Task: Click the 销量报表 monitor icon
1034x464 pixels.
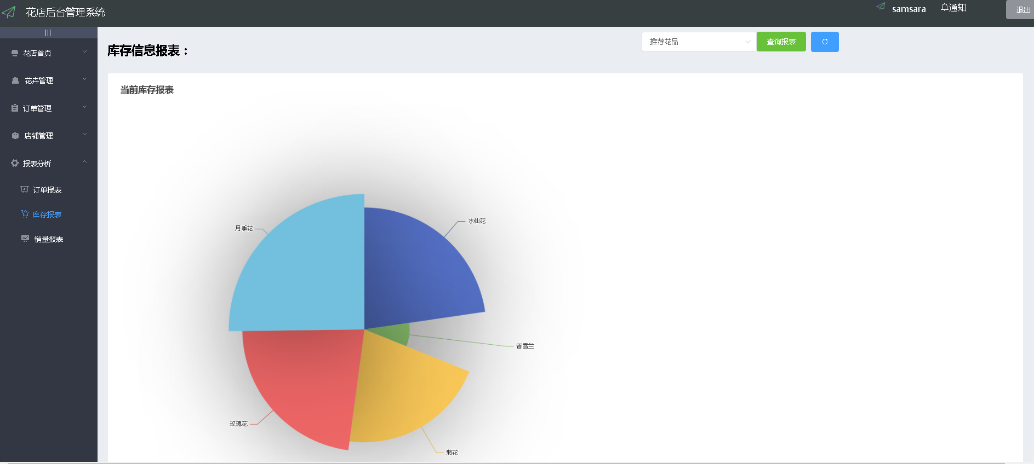Action: [x=25, y=239]
